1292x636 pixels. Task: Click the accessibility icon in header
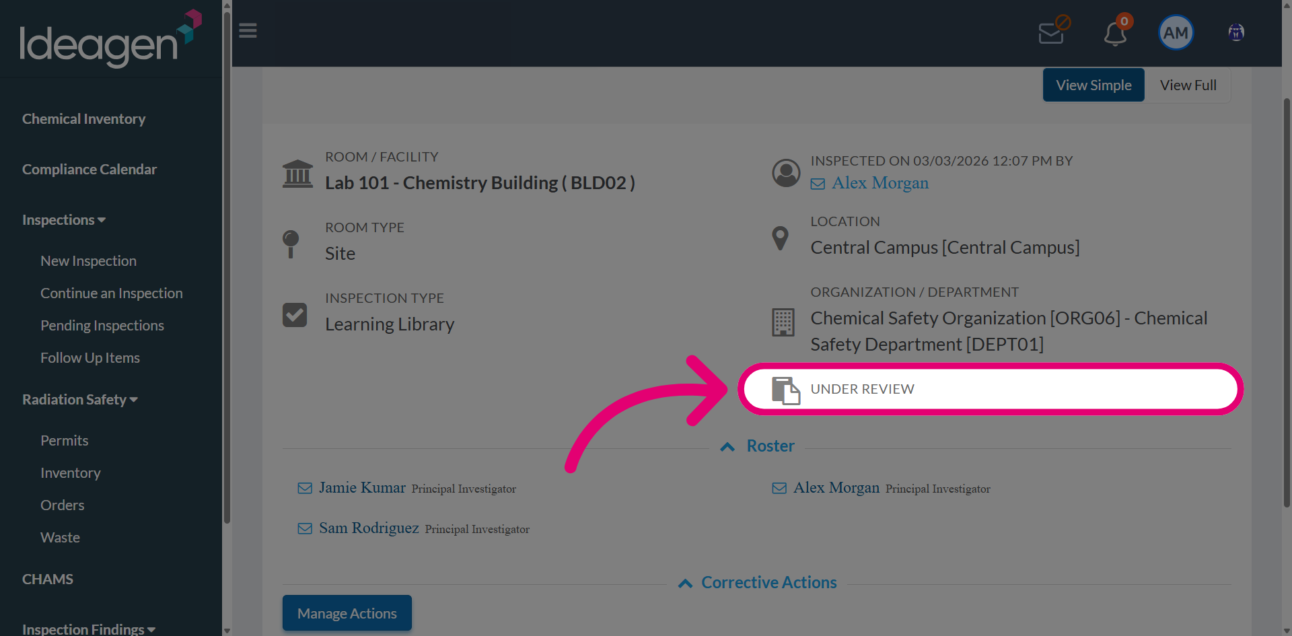[x=1236, y=32]
